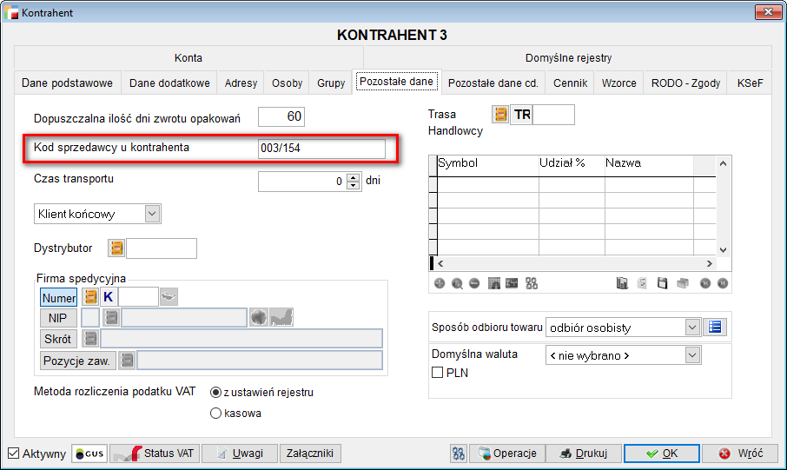Expand the Domyślna waluta dropdown
This screenshot has width=787, height=470.
click(691, 354)
